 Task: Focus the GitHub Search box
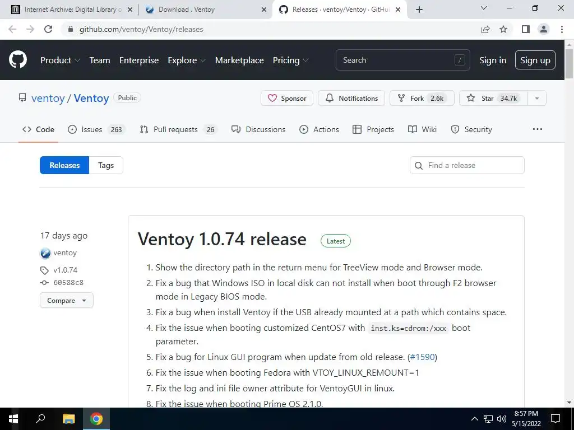[402, 60]
